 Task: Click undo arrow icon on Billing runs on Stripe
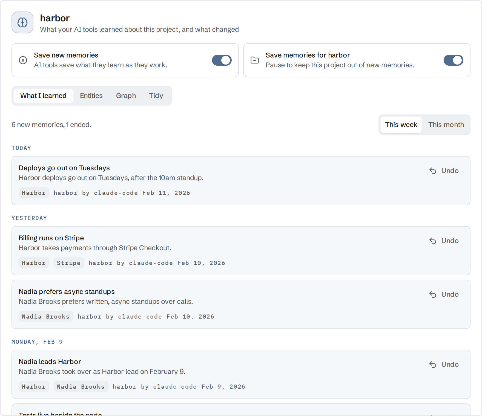[433, 241]
